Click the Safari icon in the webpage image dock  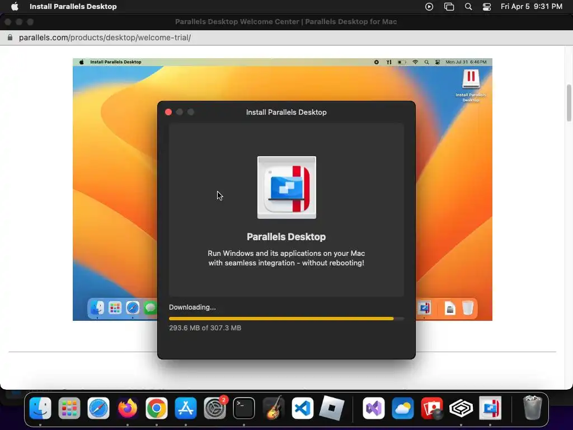coord(132,308)
